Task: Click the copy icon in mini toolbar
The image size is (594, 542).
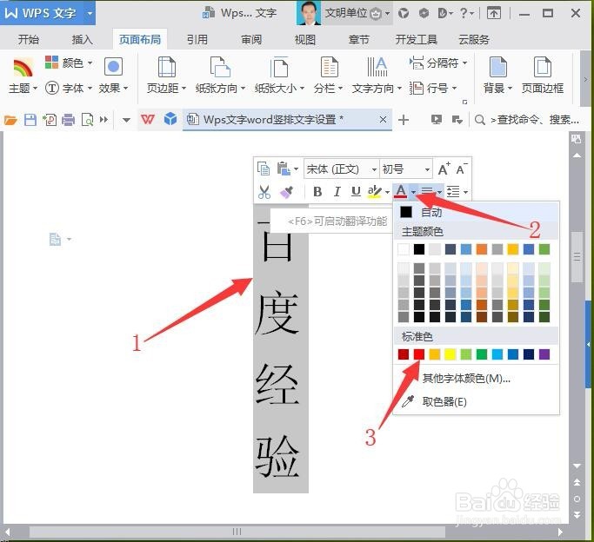Action: [264, 169]
